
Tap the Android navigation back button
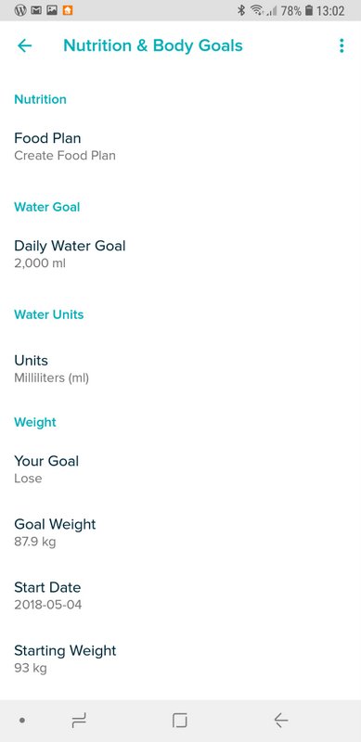point(281,721)
